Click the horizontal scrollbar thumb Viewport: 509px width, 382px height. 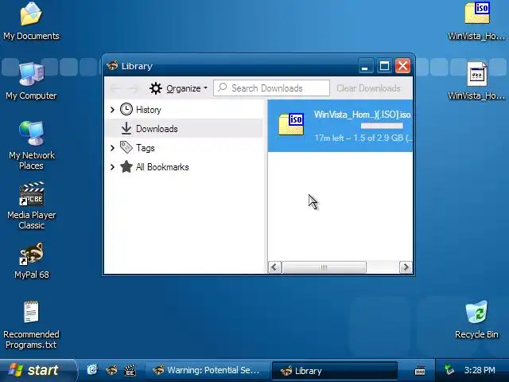tap(324, 267)
